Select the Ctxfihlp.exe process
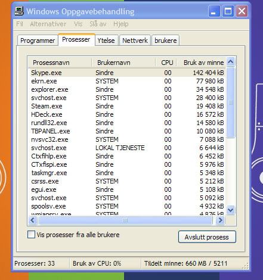The image size is (263, 280). point(127,156)
